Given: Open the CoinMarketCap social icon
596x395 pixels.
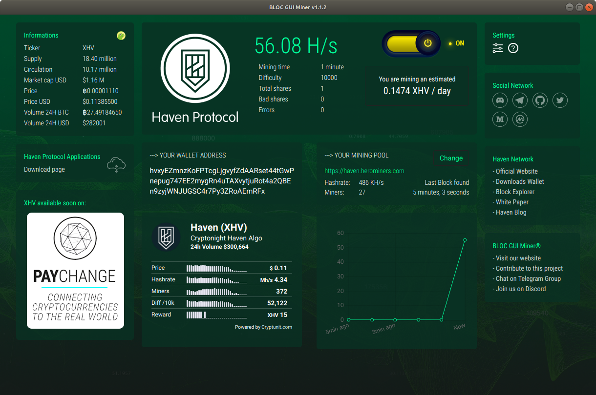Looking at the screenshot, I should pyautogui.click(x=520, y=119).
